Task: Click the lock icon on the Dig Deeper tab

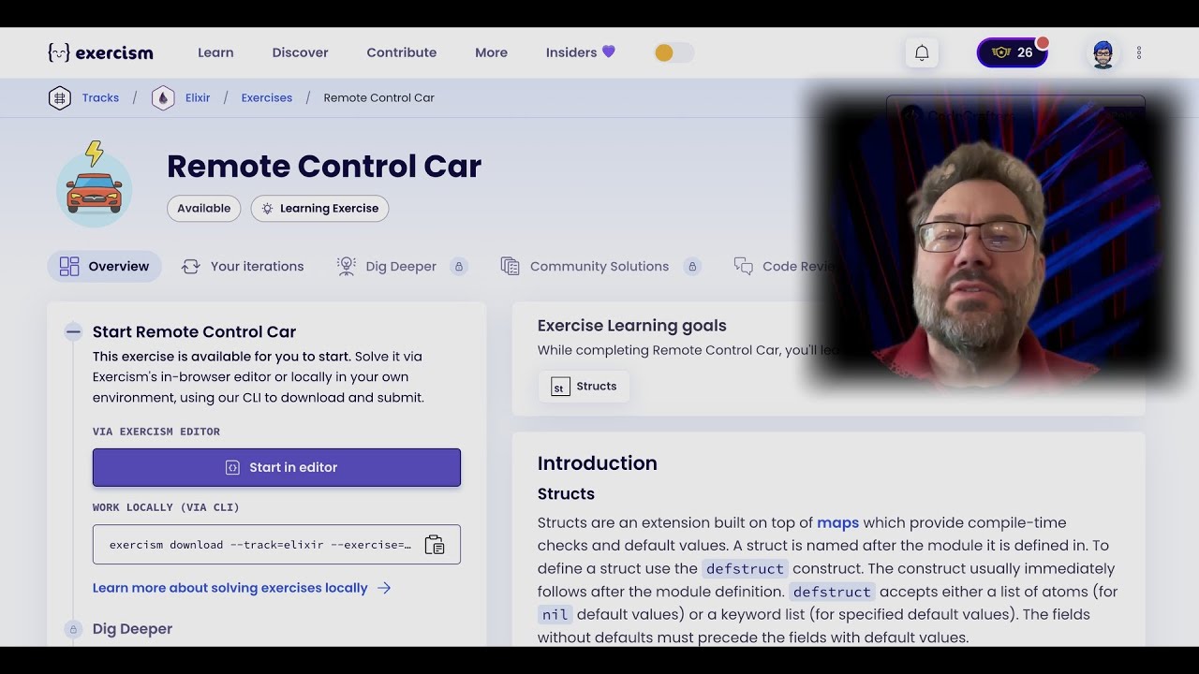Action: click(459, 267)
